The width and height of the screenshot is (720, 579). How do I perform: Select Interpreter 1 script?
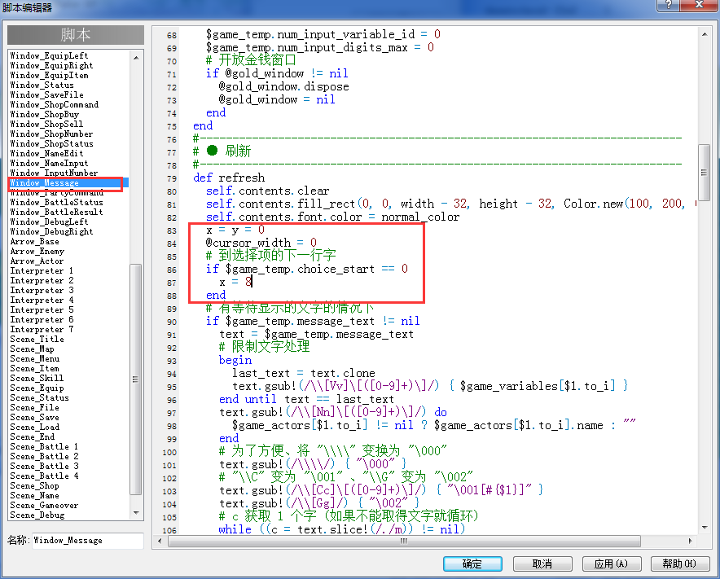pos(42,271)
